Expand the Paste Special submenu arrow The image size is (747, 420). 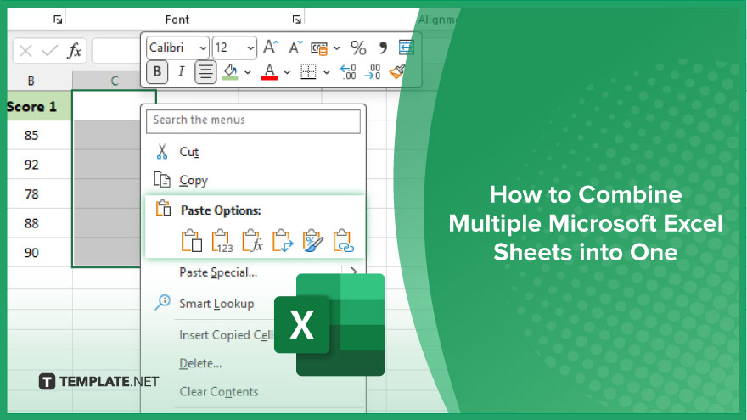(x=353, y=271)
